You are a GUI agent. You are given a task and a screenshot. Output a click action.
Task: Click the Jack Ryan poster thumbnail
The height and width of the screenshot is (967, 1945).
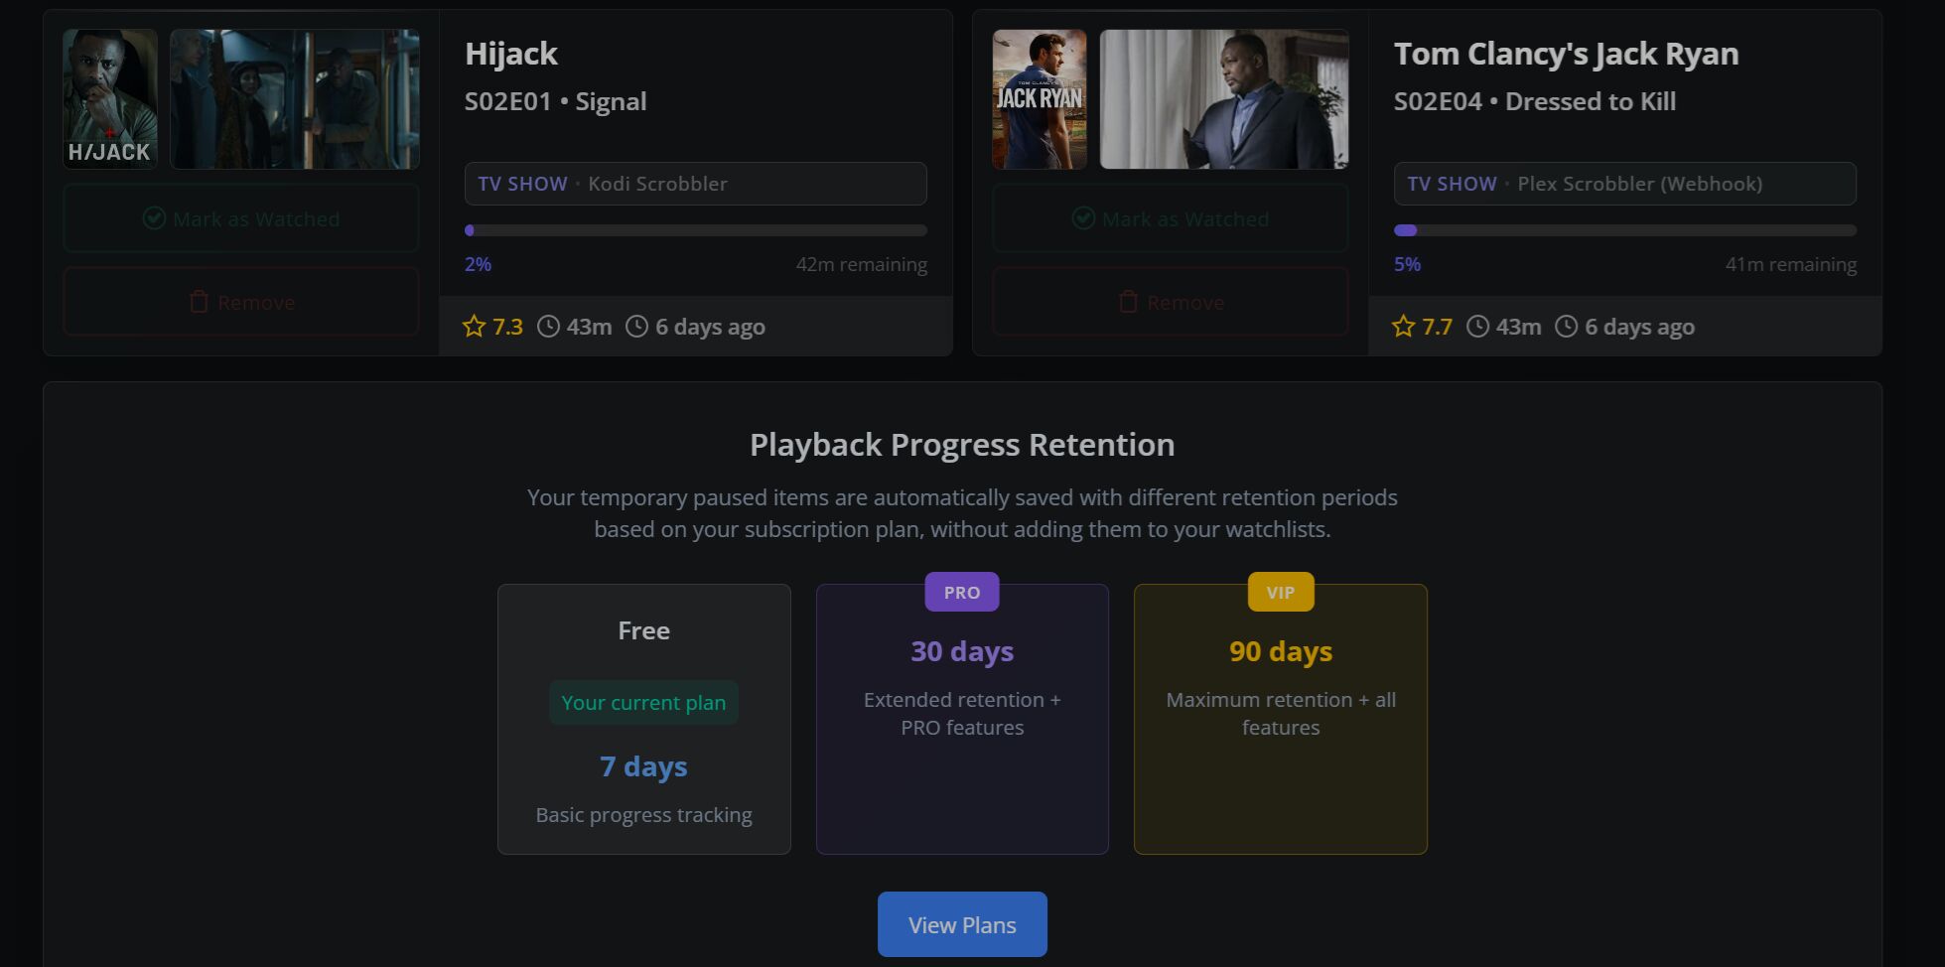[x=1040, y=98]
